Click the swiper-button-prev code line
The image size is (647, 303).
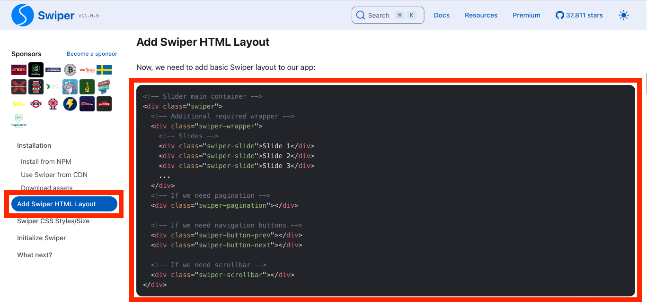coord(227,235)
